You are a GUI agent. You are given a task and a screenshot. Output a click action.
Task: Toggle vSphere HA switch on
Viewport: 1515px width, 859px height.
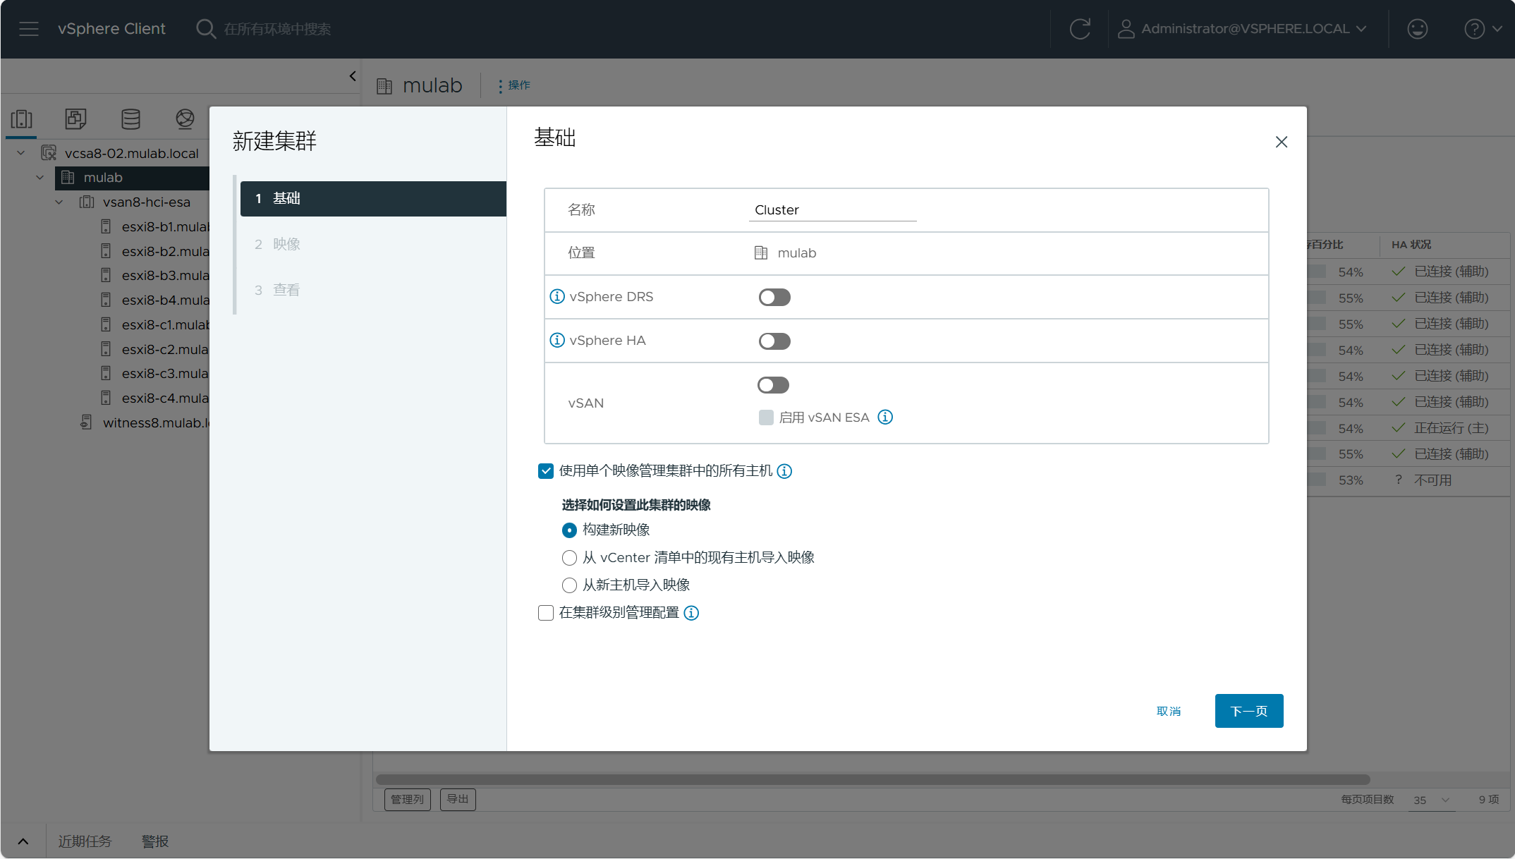pos(774,341)
